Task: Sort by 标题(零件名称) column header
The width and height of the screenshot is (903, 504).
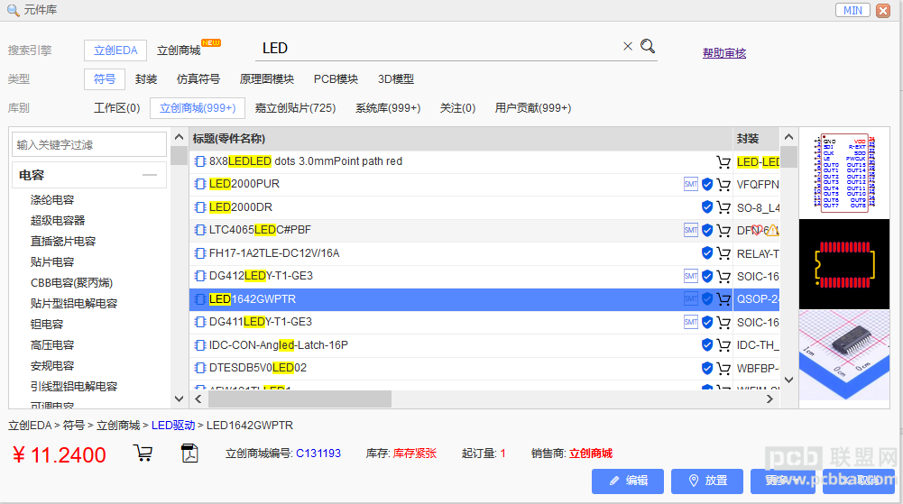Action: 228,139
